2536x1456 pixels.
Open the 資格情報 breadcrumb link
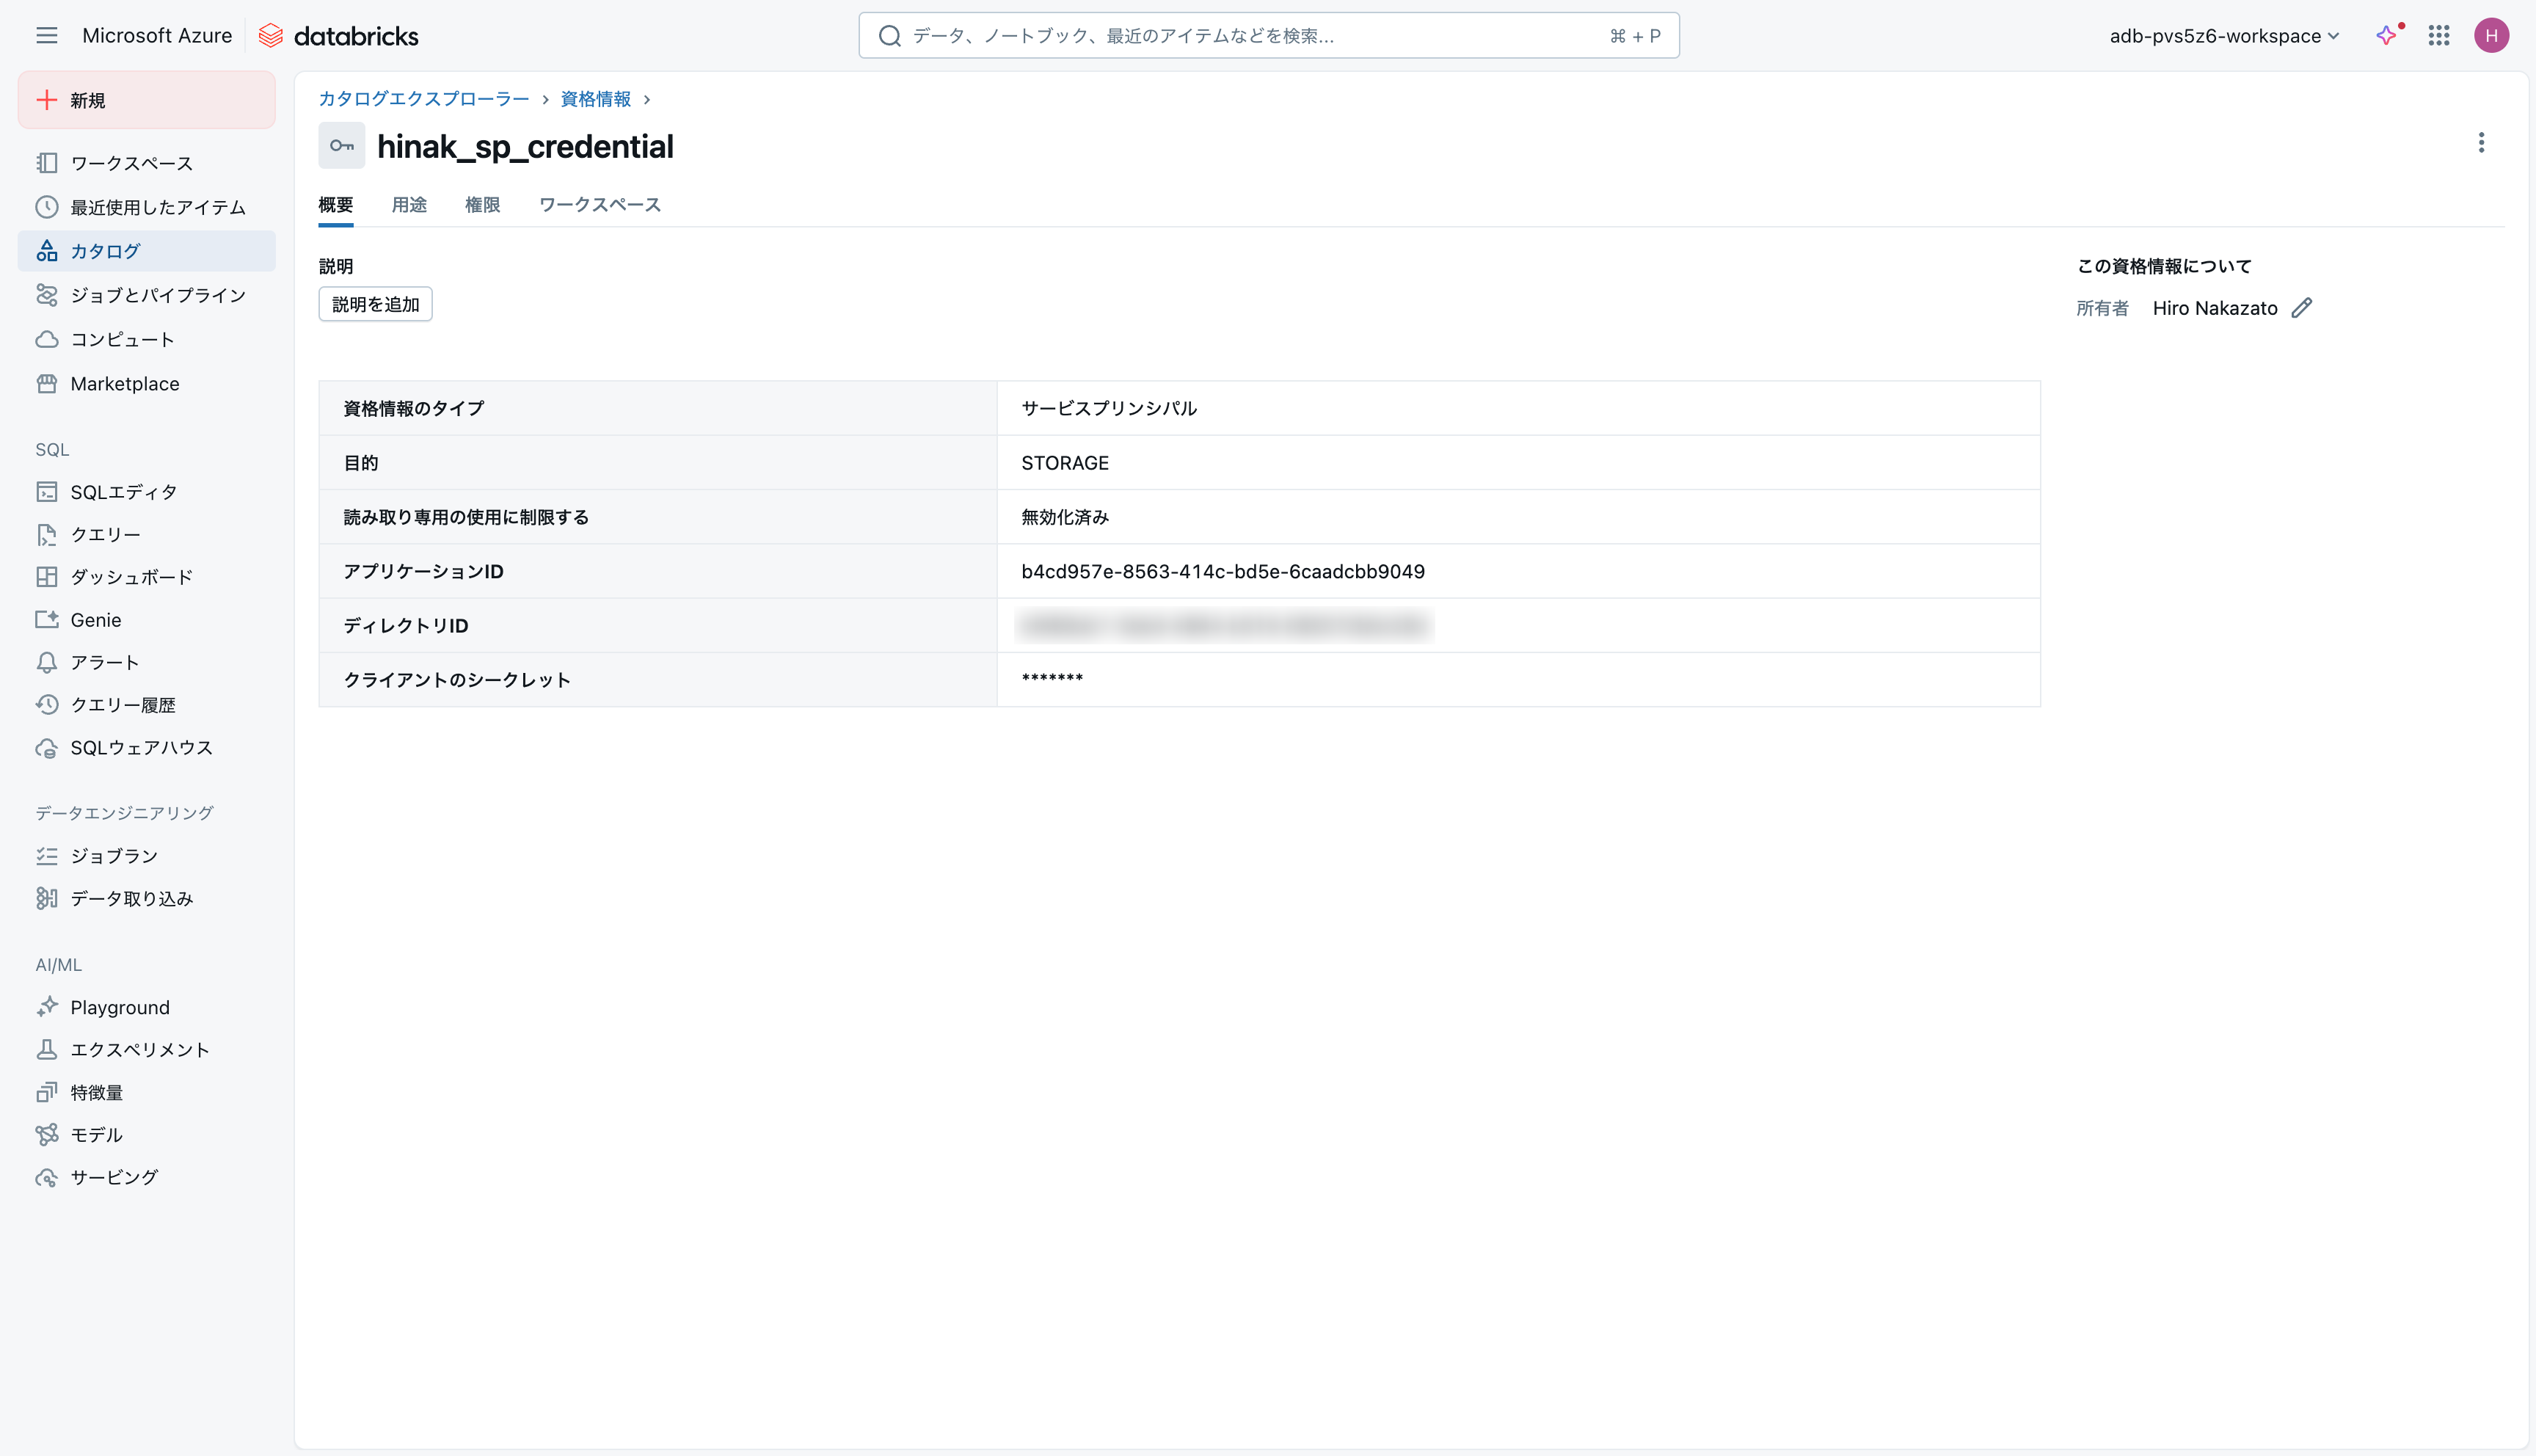(596, 99)
